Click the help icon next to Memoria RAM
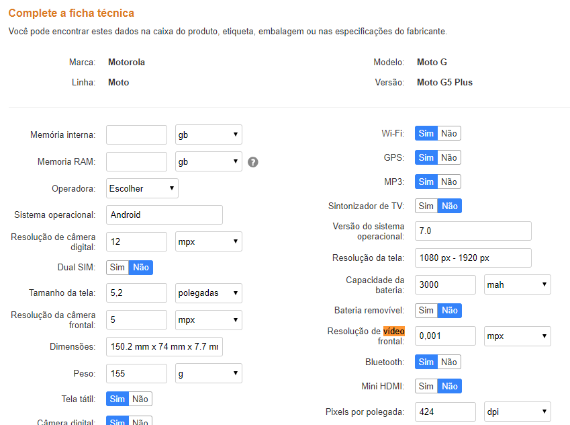The height and width of the screenshot is (425, 570). [253, 162]
